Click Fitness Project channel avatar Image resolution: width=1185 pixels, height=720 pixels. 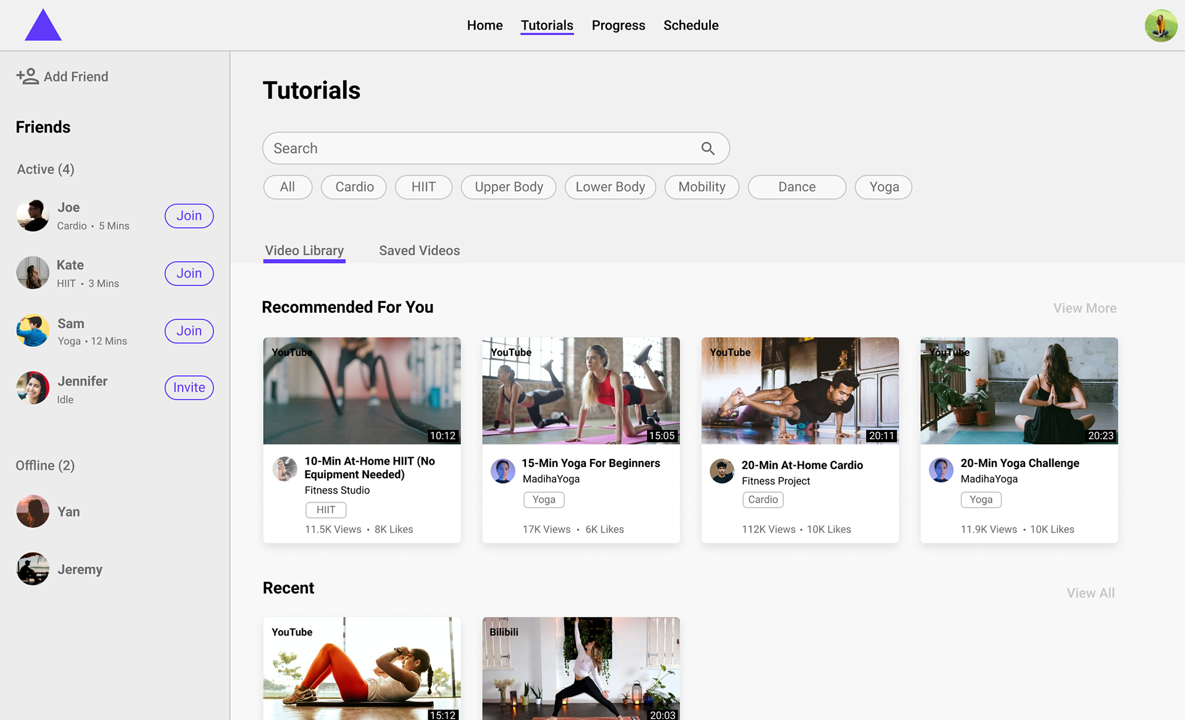(x=722, y=471)
